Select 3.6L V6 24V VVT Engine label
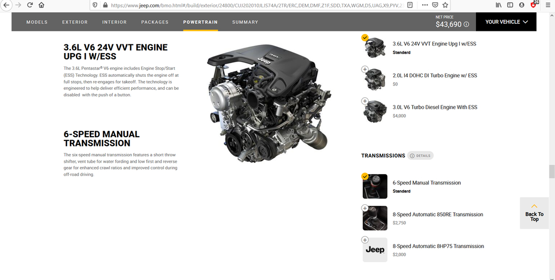Image resolution: width=555 pixels, height=280 pixels. (434, 44)
